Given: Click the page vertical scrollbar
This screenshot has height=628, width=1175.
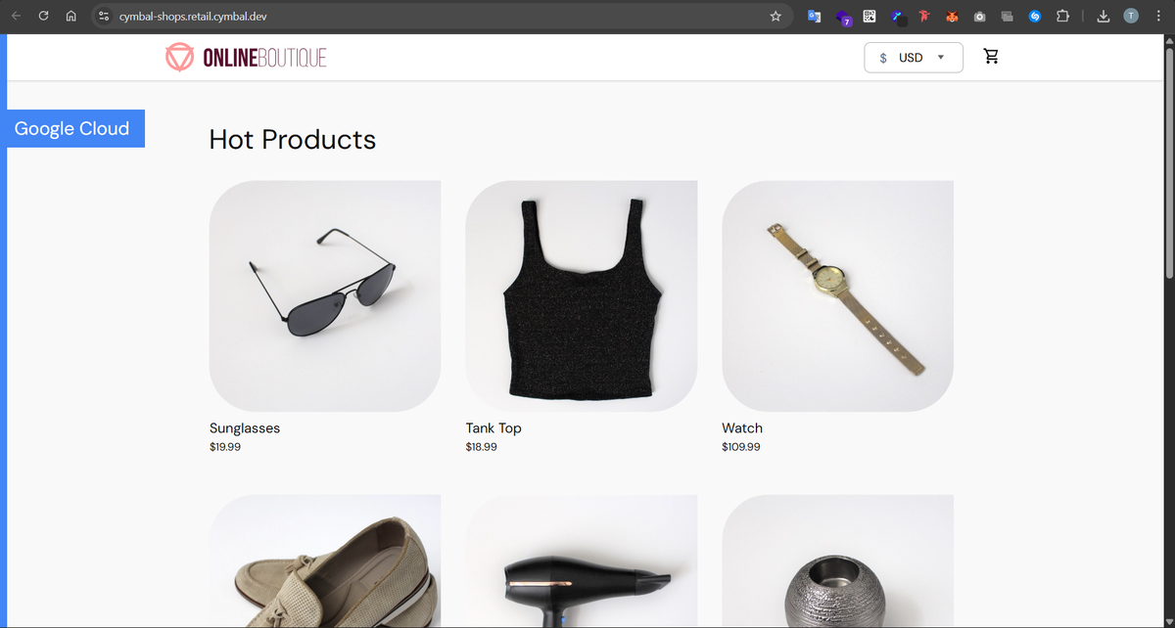Looking at the screenshot, I should coord(1168,161).
